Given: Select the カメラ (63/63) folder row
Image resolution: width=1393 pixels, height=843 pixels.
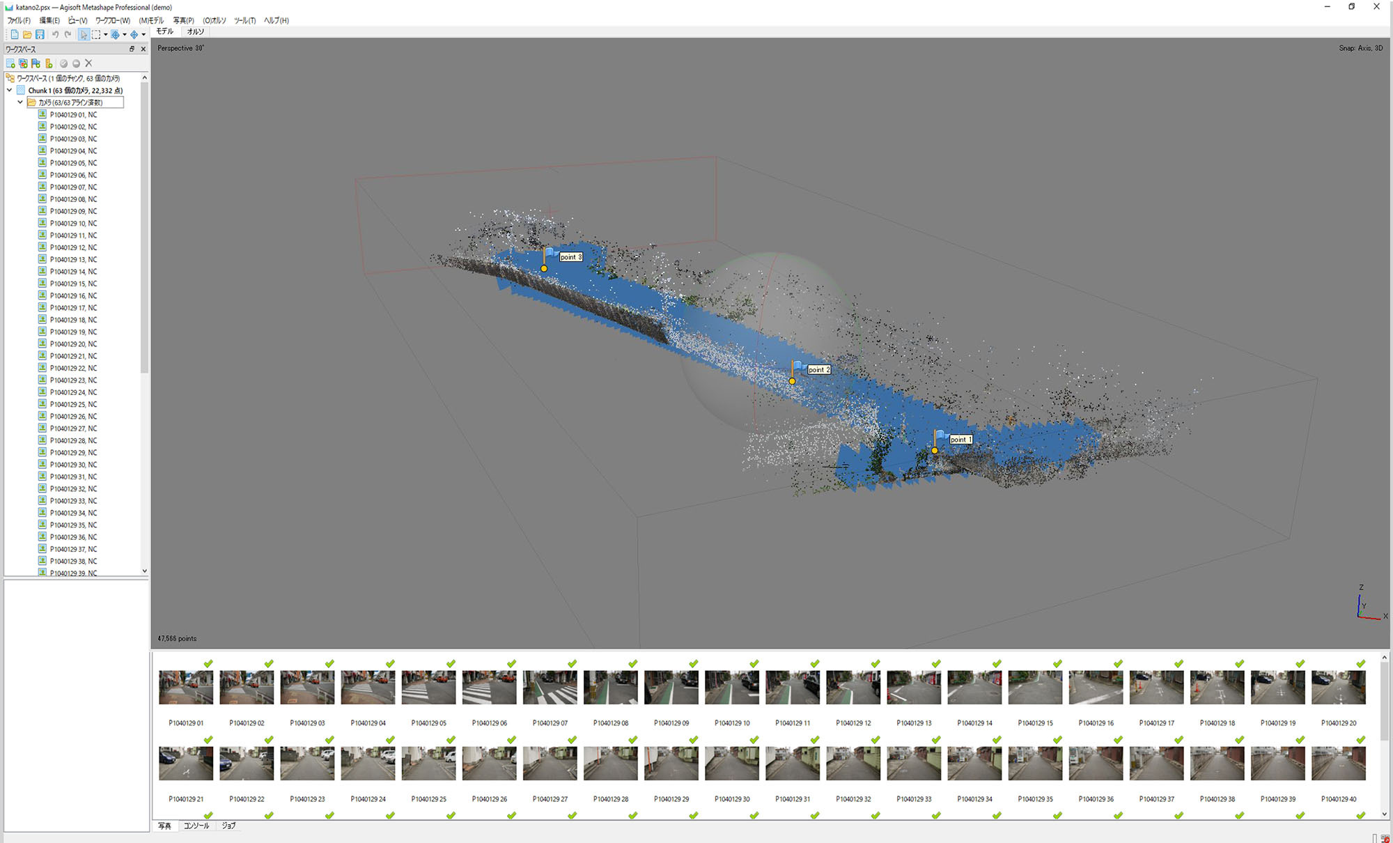Looking at the screenshot, I should [x=75, y=102].
